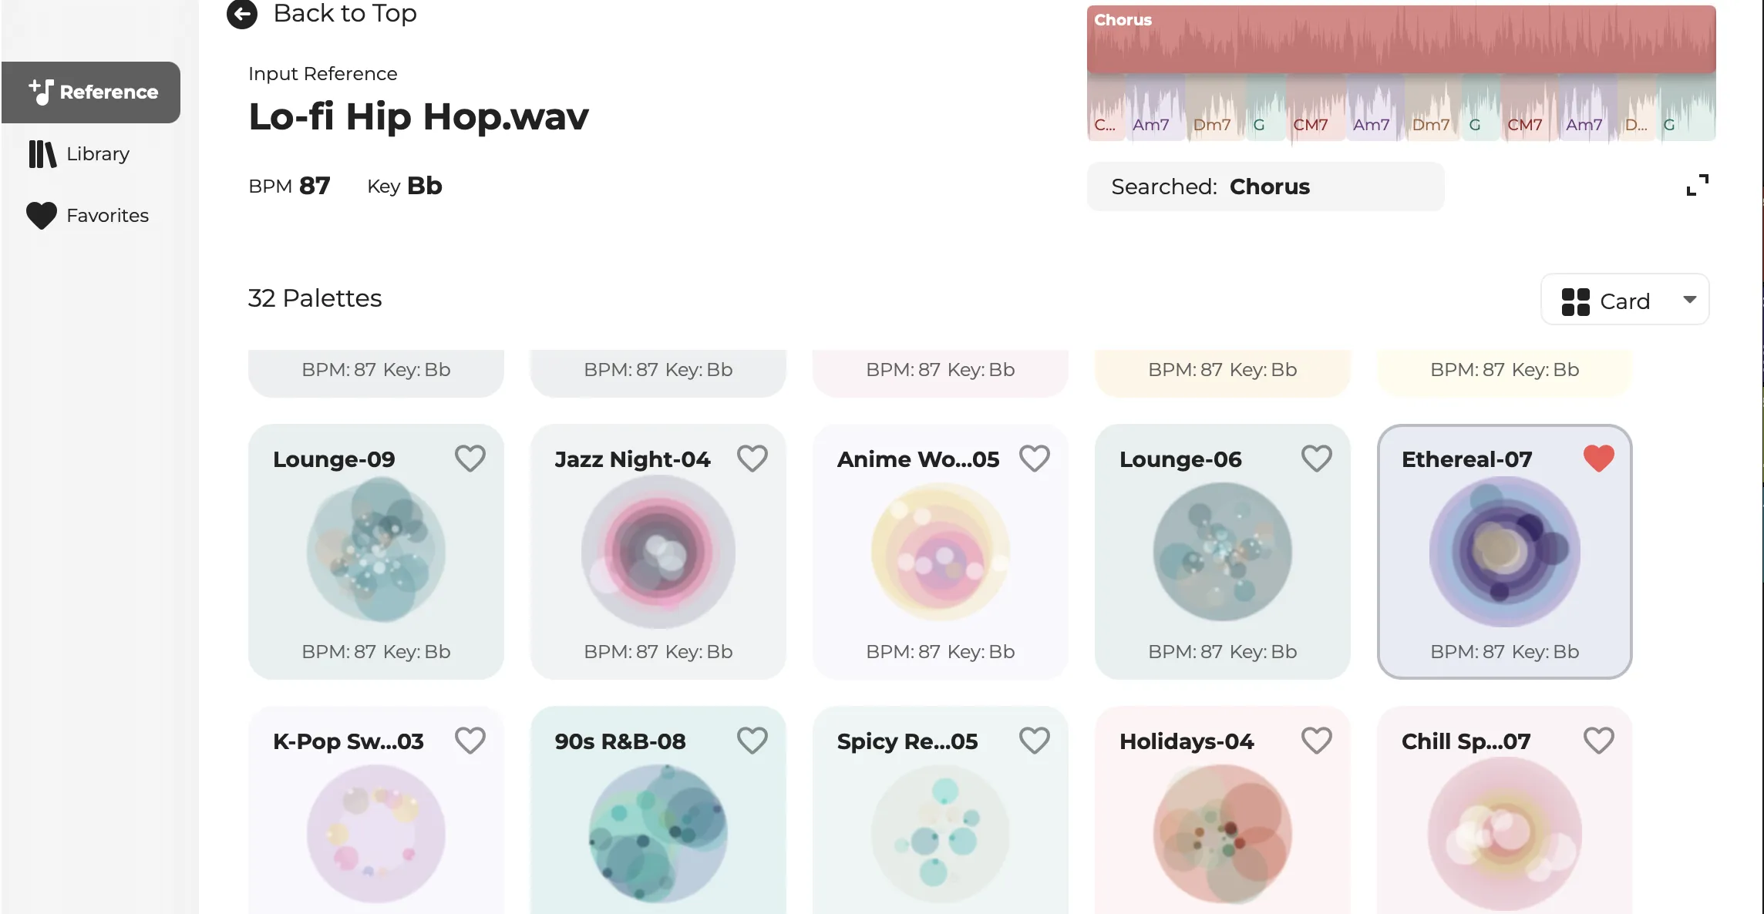The image size is (1764, 914).
Task: Favorite the Jazz Night-04 palette heart
Action: click(x=752, y=459)
